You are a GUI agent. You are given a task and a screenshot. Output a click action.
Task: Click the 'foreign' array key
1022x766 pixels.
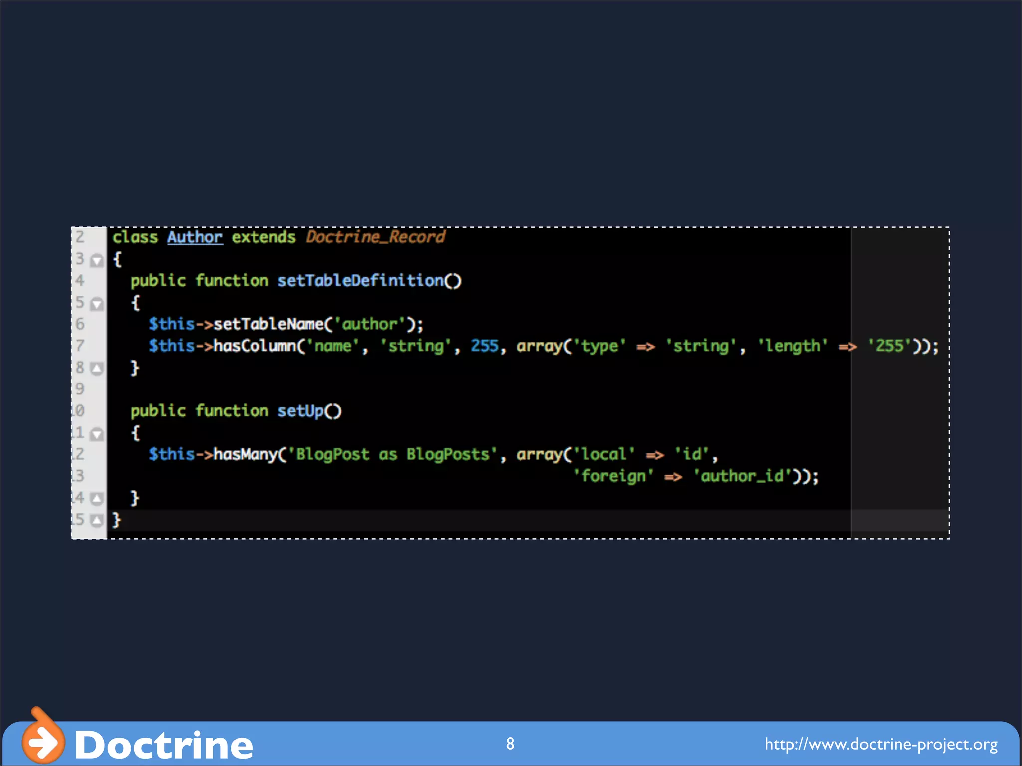(613, 476)
